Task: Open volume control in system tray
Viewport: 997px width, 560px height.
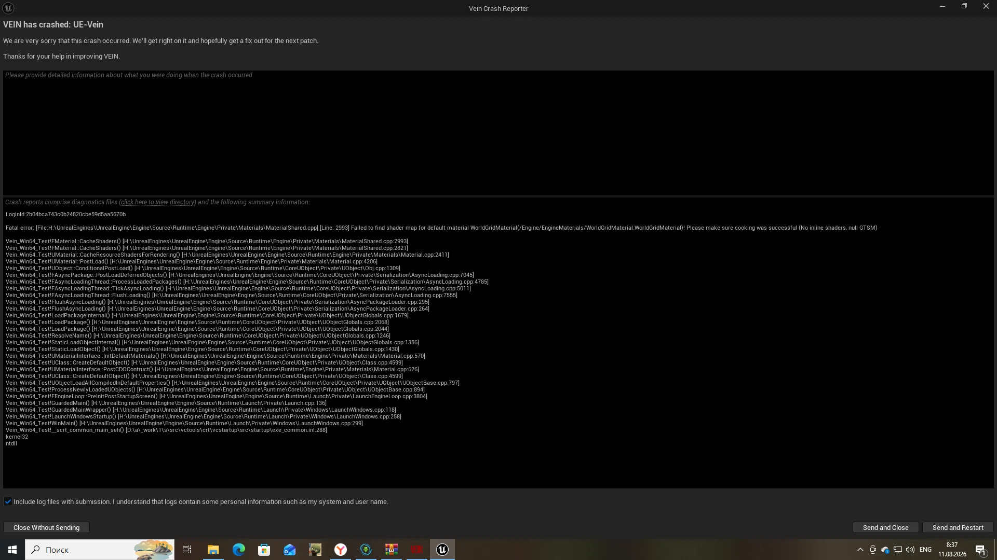Action: (910, 550)
